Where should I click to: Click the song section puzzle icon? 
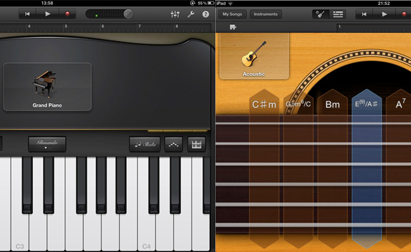[x=233, y=27]
